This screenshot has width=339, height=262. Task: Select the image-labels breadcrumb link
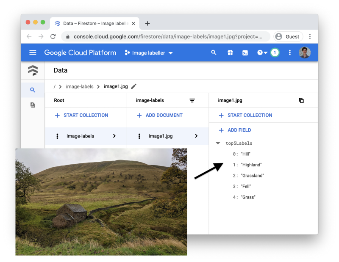click(x=80, y=86)
